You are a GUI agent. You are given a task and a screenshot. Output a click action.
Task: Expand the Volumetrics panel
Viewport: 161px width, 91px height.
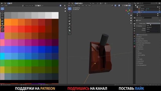[140, 47]
